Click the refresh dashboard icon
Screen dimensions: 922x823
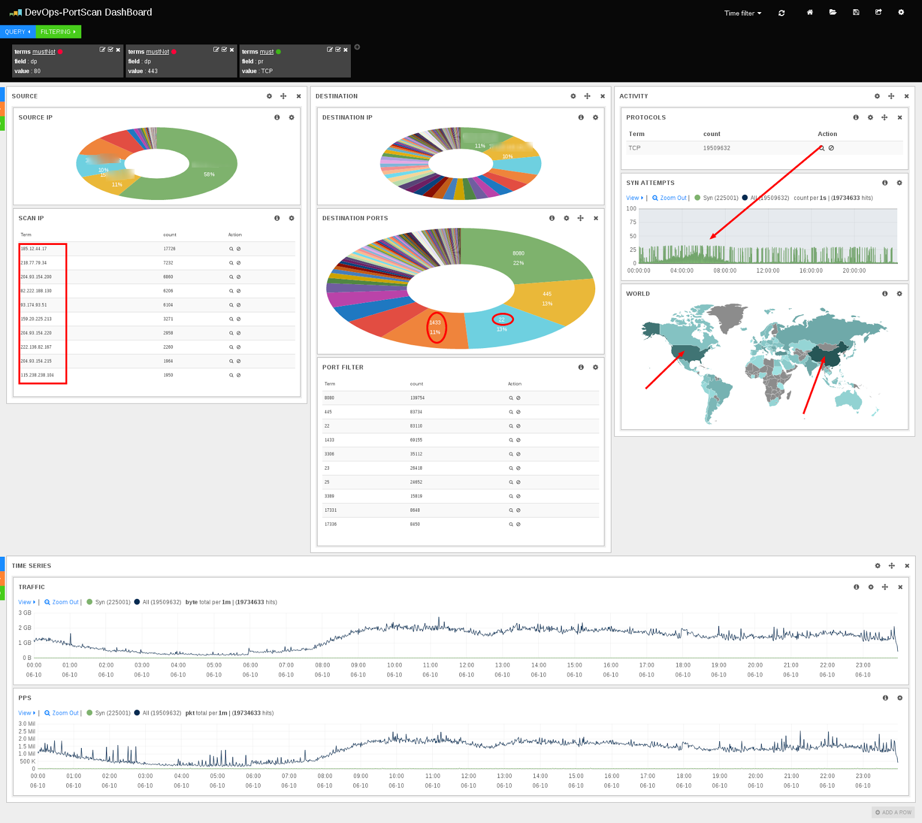tap(781, 13)
